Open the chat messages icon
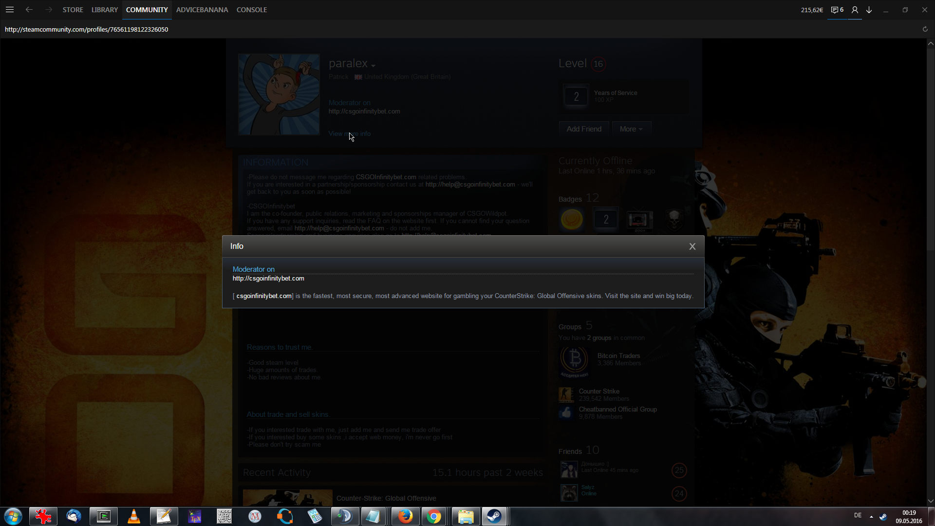The width and height of the screenshot is (935, 526). point(837,10)
